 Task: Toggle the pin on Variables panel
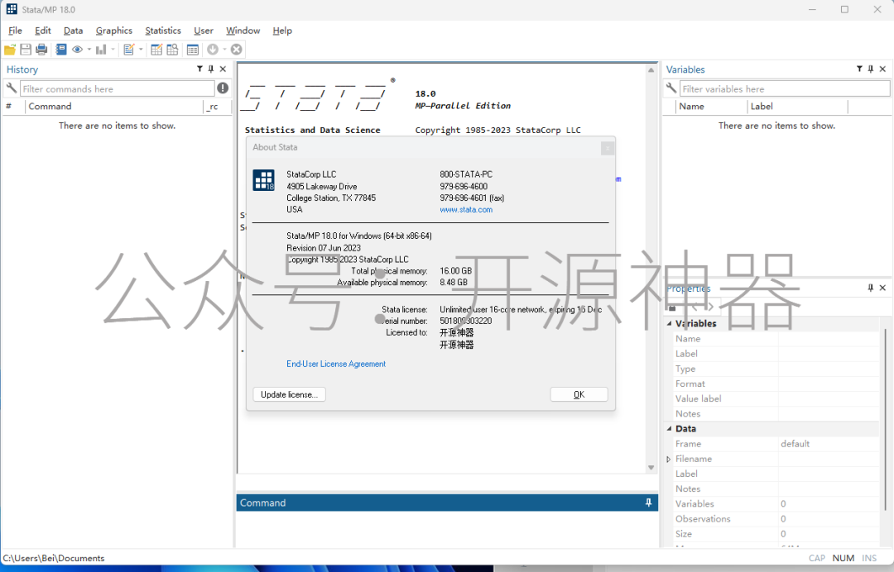(x=871, y=69)
